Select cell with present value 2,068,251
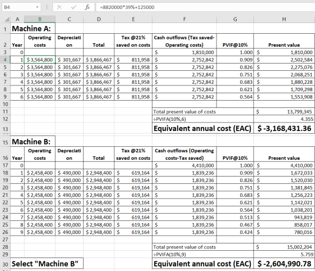 (x=284, y=75)
